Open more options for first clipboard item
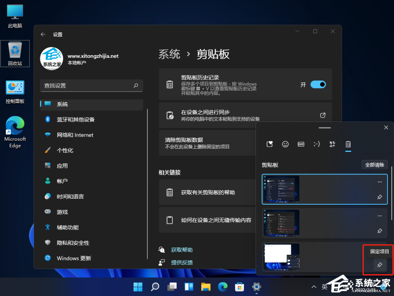The height and width of the screenshot is (296, 394). click(380, 182)
